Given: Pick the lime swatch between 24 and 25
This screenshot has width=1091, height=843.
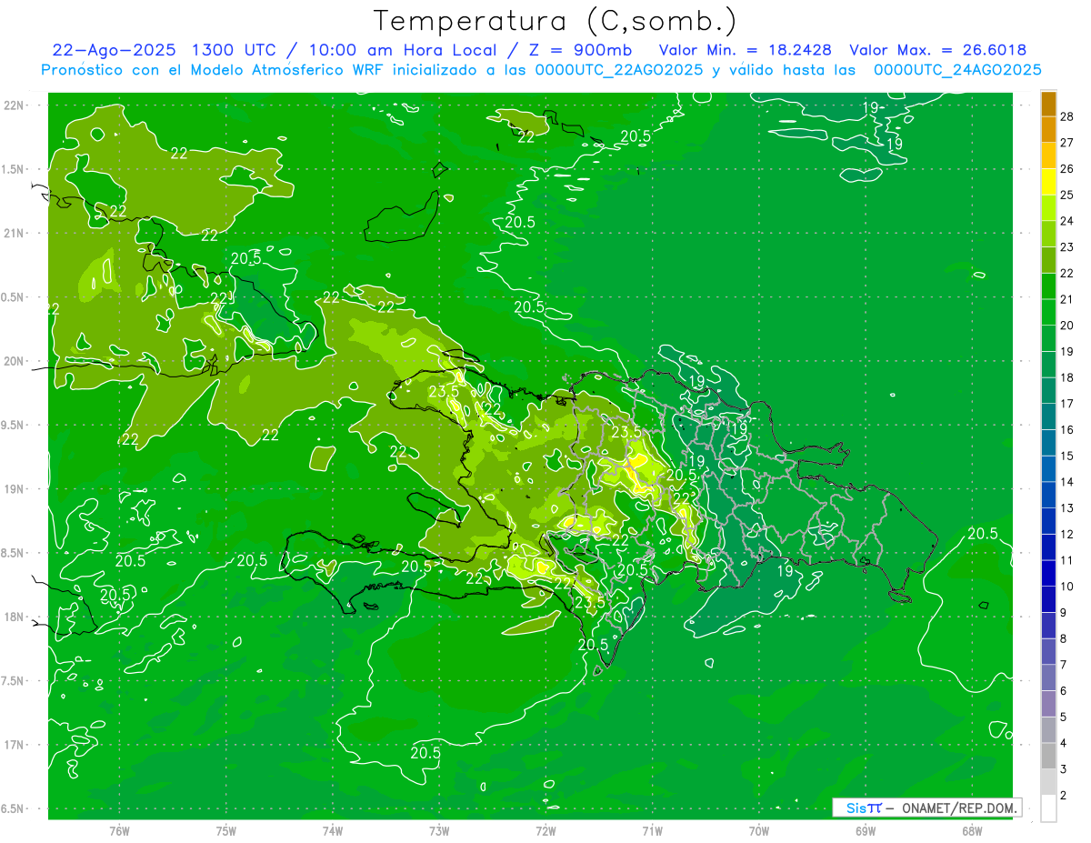Looking at the screenshot, I should pyautogui.click(x=1048, y=208).
